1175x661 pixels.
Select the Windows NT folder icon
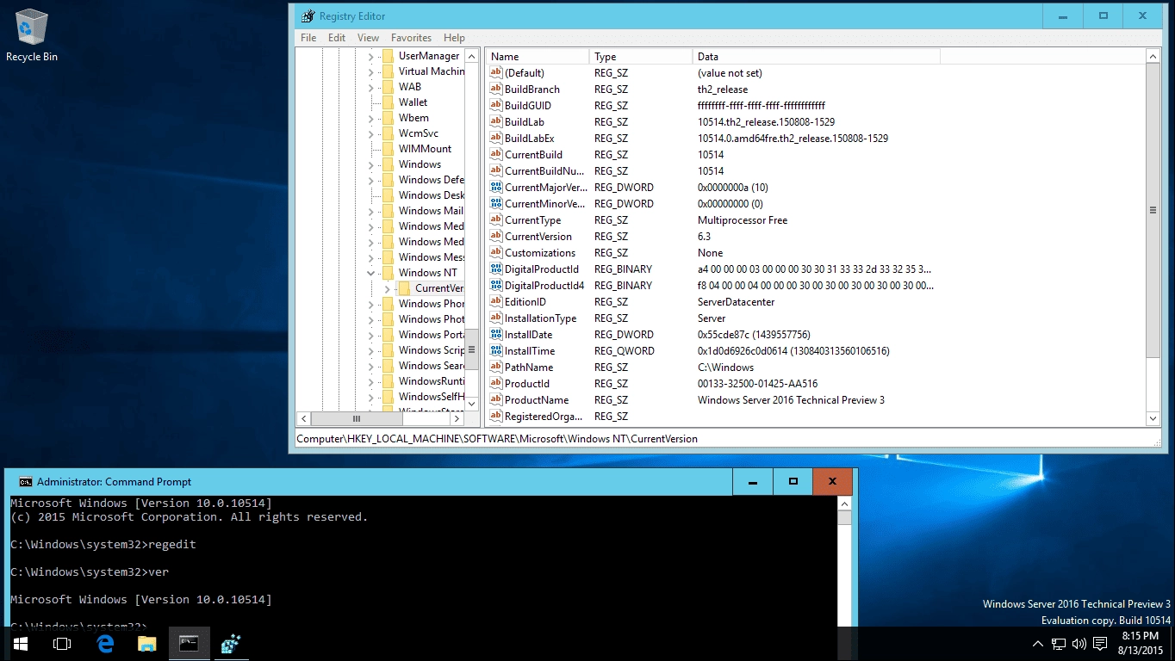click(x=388, y=273)
